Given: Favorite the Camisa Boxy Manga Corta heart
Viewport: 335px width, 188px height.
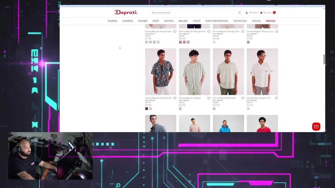Looking at the screenshot, I should point(276,98).
